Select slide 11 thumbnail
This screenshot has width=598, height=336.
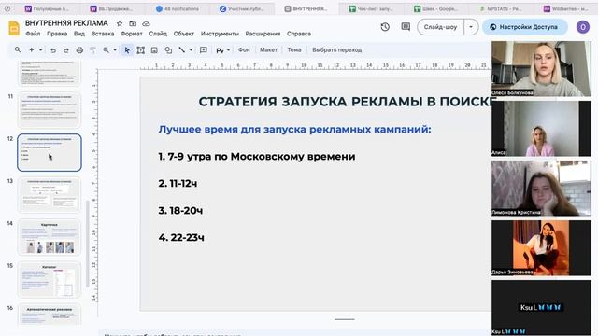click(x=50, y=110)
